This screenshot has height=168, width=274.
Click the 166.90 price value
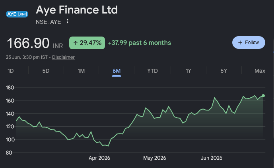click(x=28, y=43)
